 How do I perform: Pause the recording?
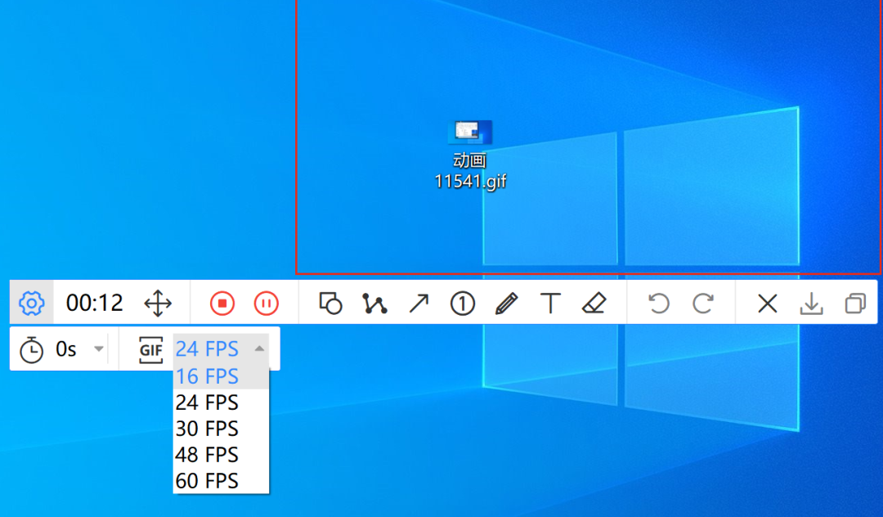[x=265, y=303]
